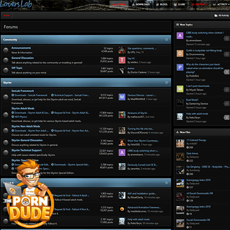Open the Activity dropdown menu
Viewport: 230px width, 230px height.
tap(221, 4)
